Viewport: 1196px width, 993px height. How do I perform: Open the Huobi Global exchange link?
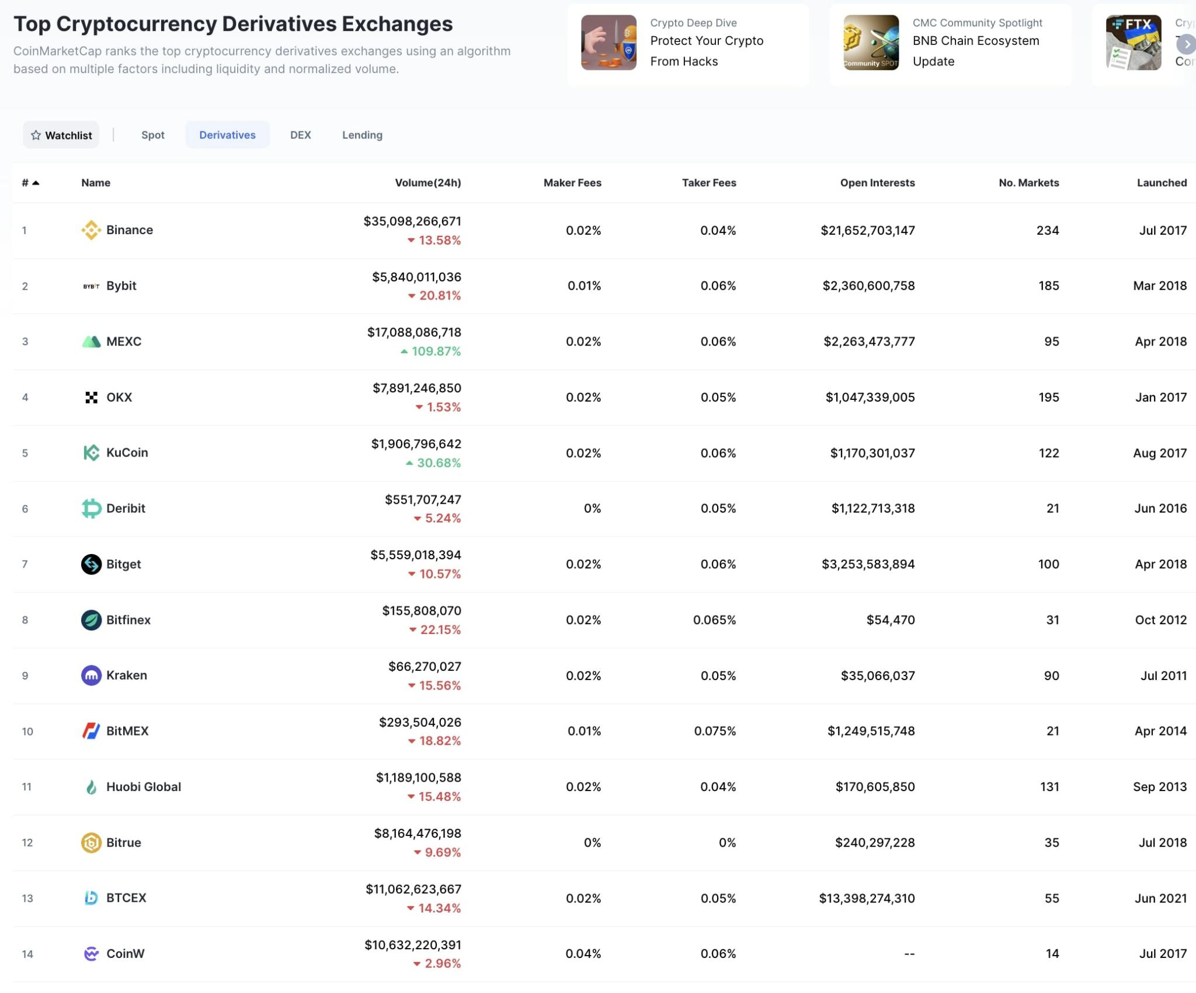click(x=143, y=786)
